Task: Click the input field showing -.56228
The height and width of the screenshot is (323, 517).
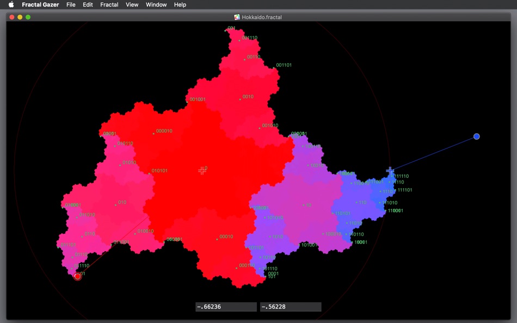Action: pos(291,307)
